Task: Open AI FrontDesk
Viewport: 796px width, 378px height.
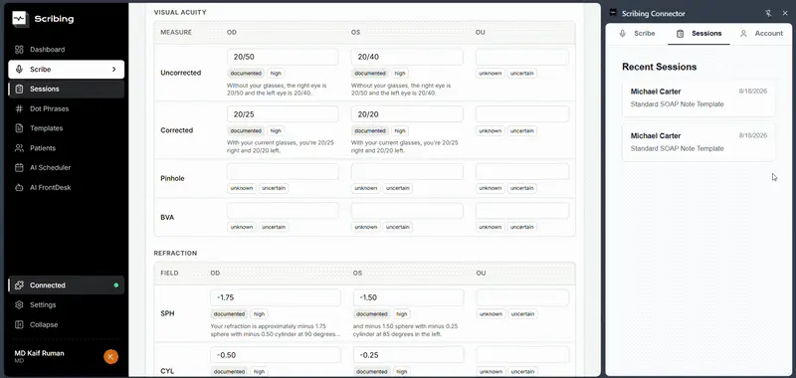Action: (66, 187)
